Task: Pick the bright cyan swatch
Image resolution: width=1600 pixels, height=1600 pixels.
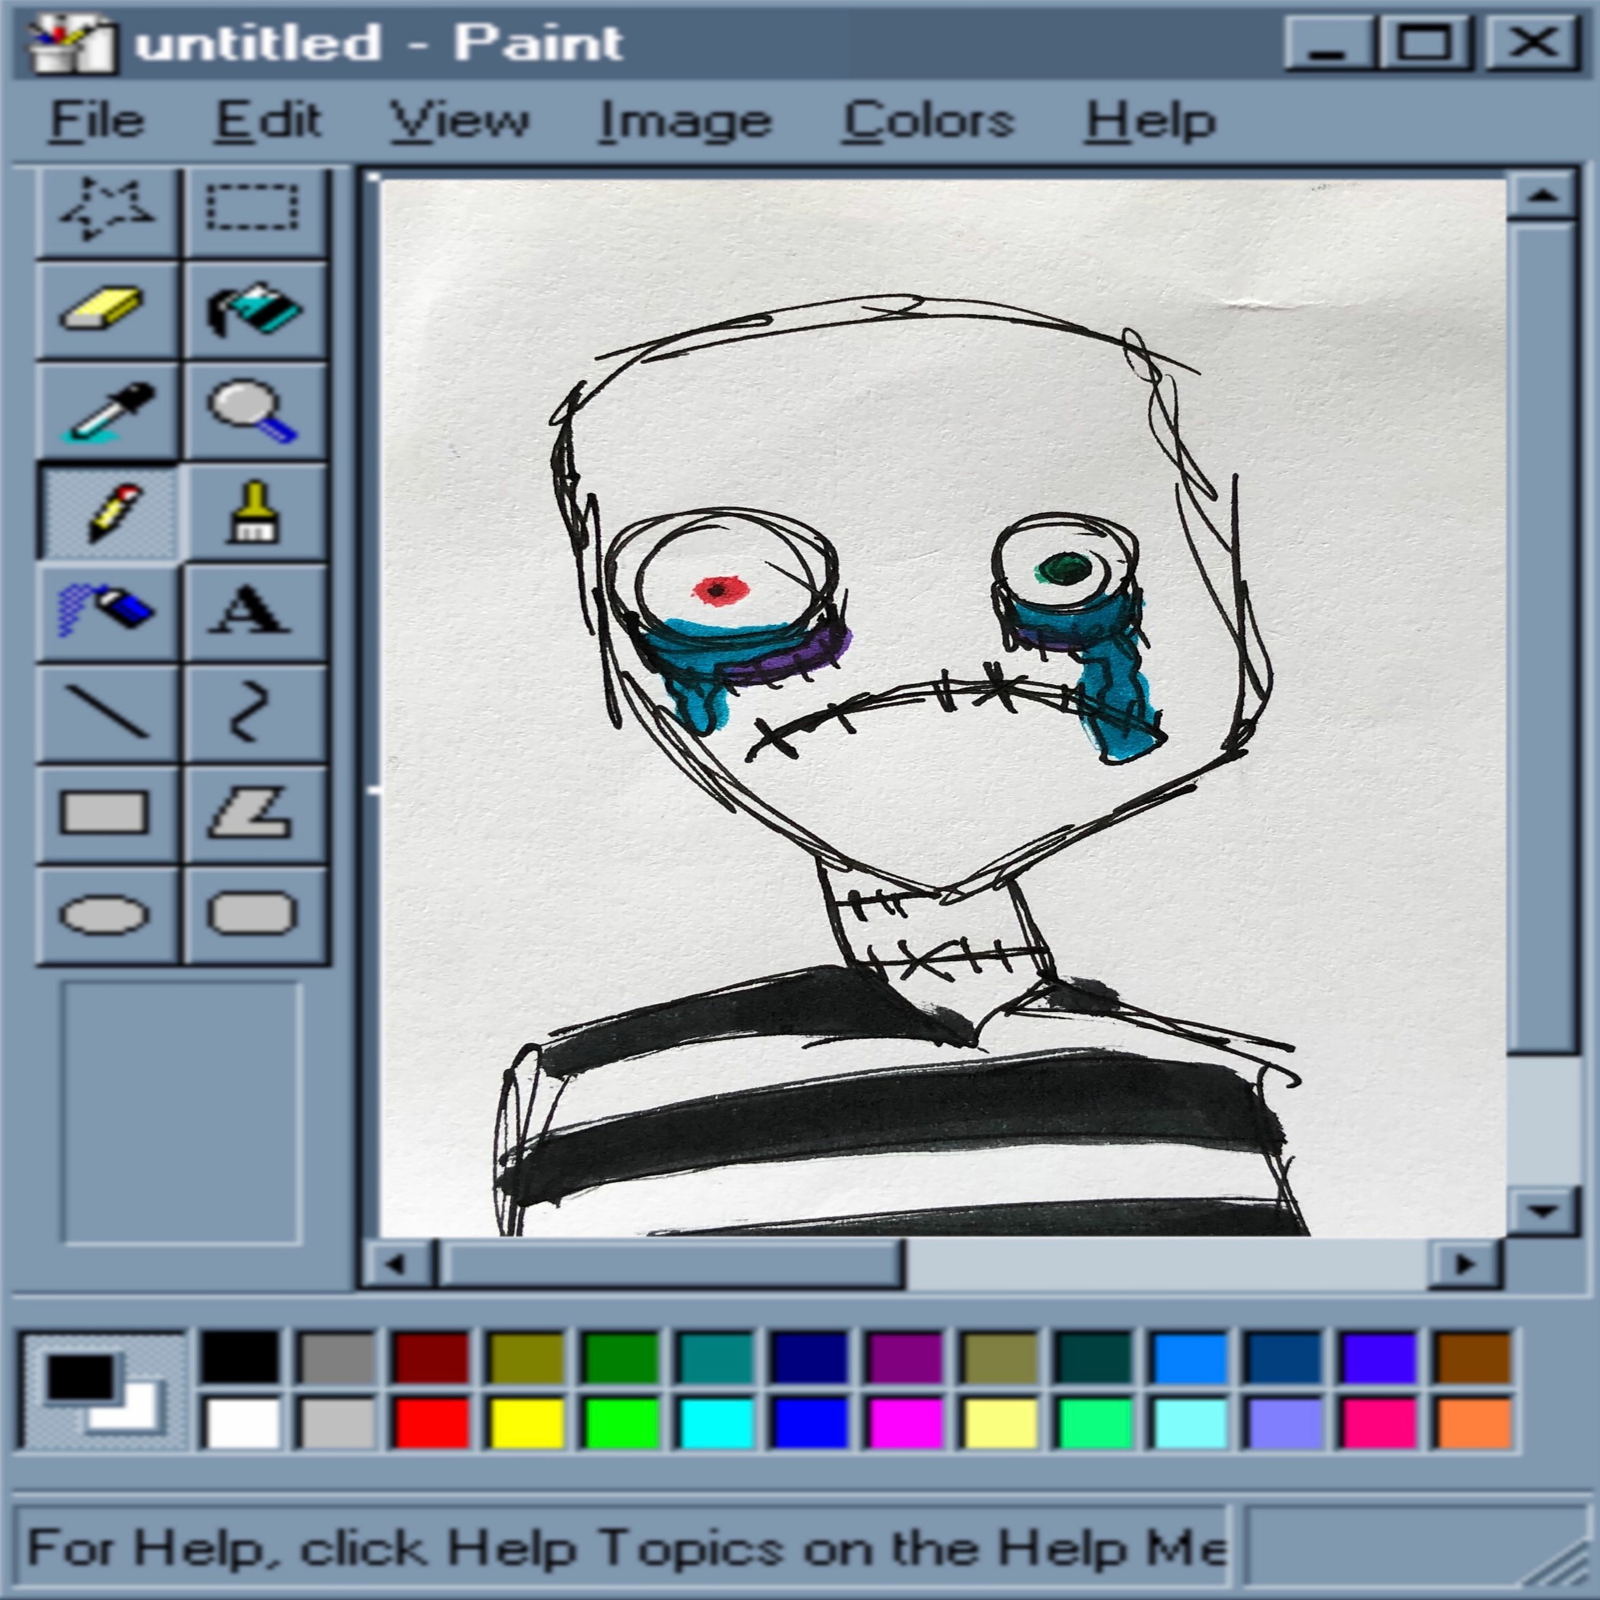Action: click(716, 1423)
